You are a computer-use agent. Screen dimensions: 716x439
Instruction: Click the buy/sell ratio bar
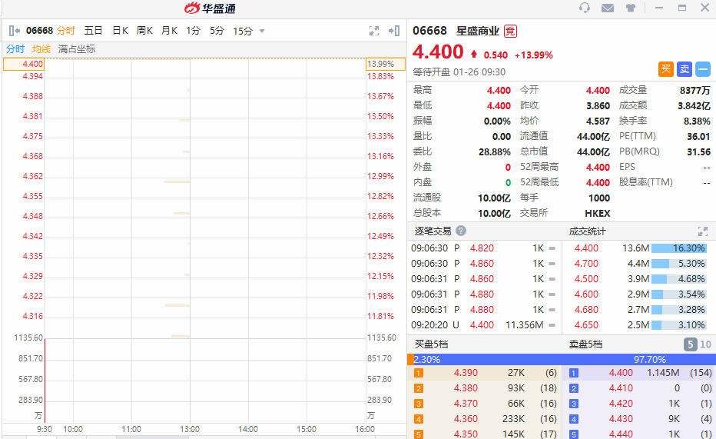pyautogui.click(x=562, y=360)
